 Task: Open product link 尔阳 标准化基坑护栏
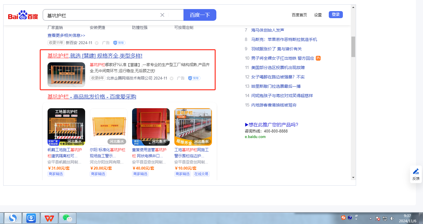point(107,153)
